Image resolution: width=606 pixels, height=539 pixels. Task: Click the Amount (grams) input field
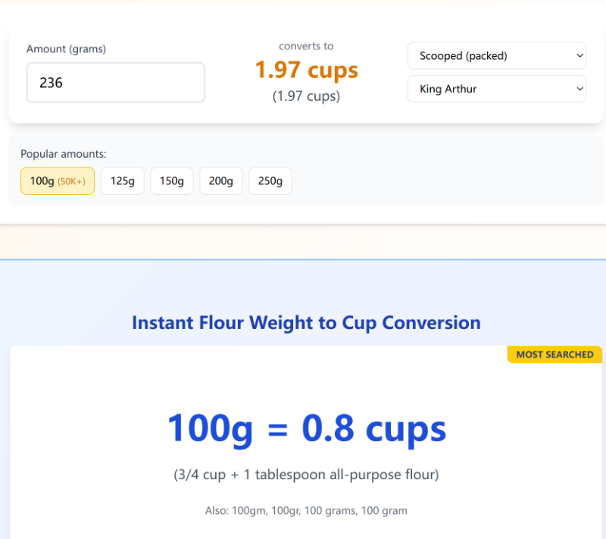pyautogui.click(x=115, y=83)
